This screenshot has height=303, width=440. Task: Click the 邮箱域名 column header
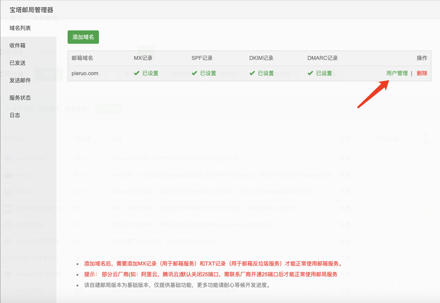[82, 58]
